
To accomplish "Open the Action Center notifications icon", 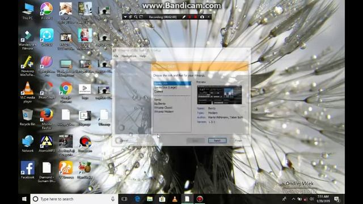I will point(336,199).
